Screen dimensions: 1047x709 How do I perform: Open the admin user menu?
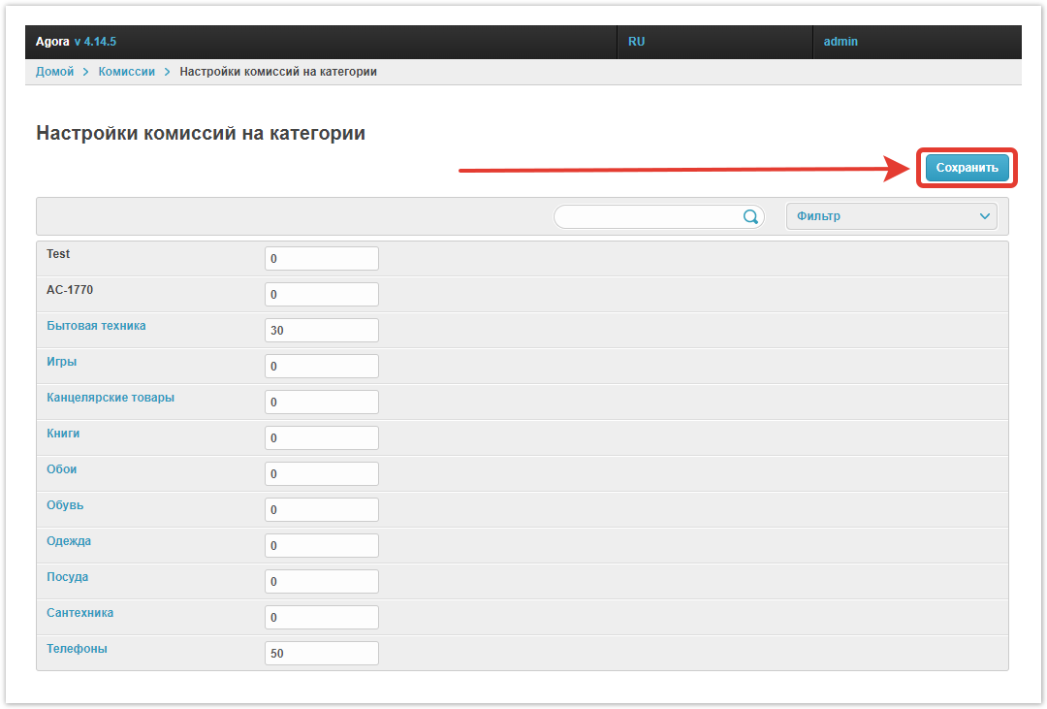(x=841, y=42)
